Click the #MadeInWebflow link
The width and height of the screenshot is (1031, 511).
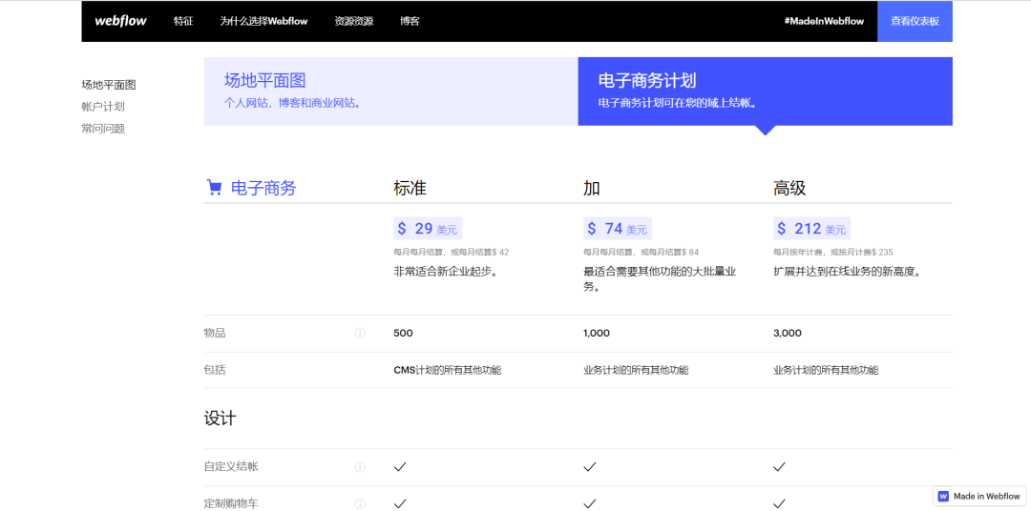(x=824, y=21)
